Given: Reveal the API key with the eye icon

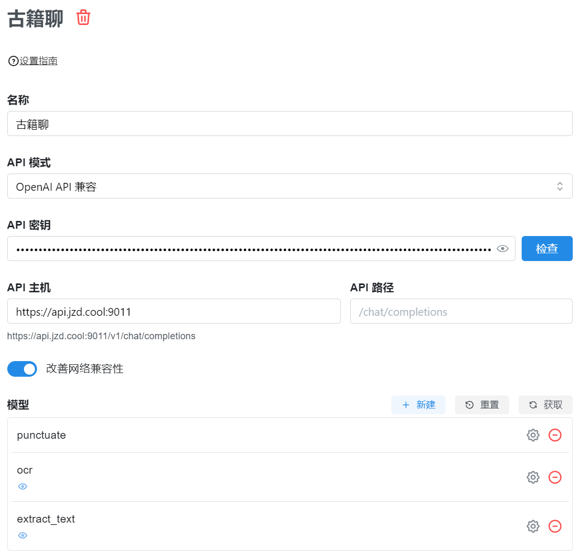Looking at the screenshot, I should tap(502, 249).
